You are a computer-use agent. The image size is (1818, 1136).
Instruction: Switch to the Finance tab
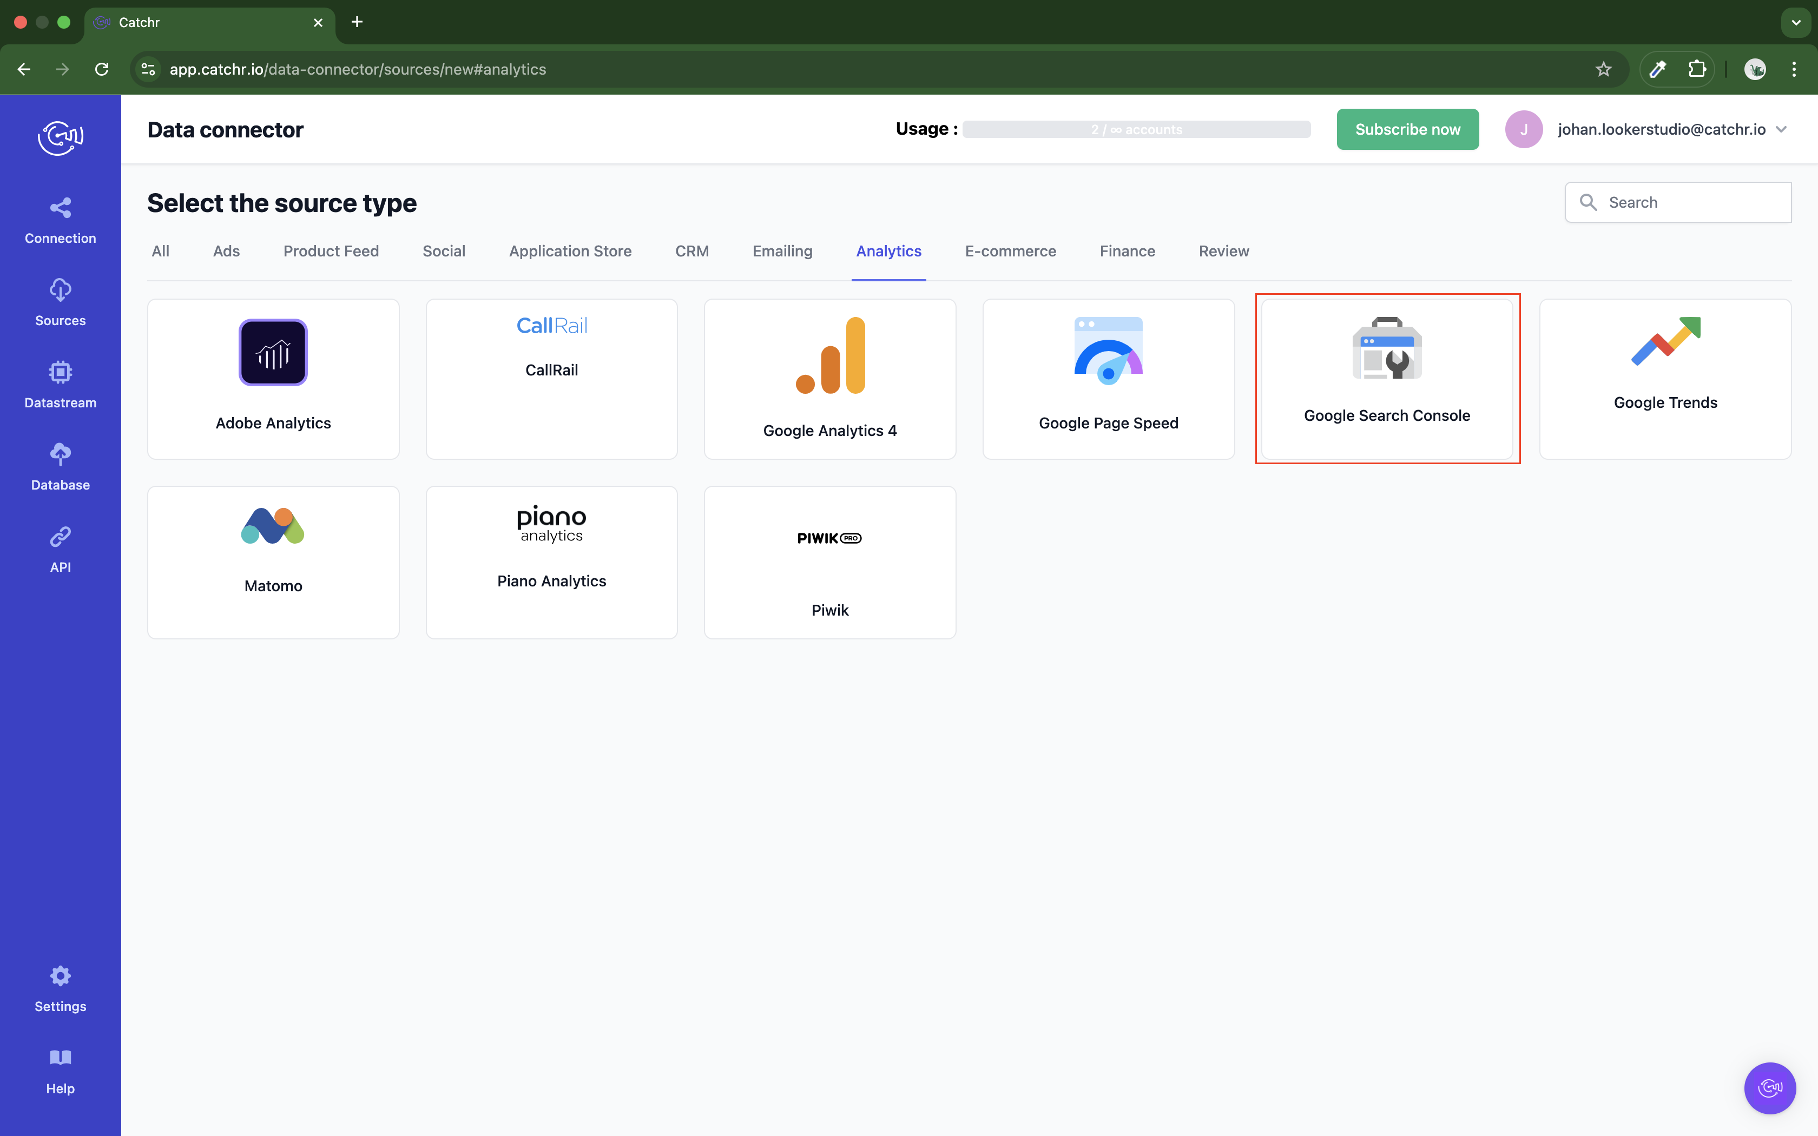(1127, 251)
